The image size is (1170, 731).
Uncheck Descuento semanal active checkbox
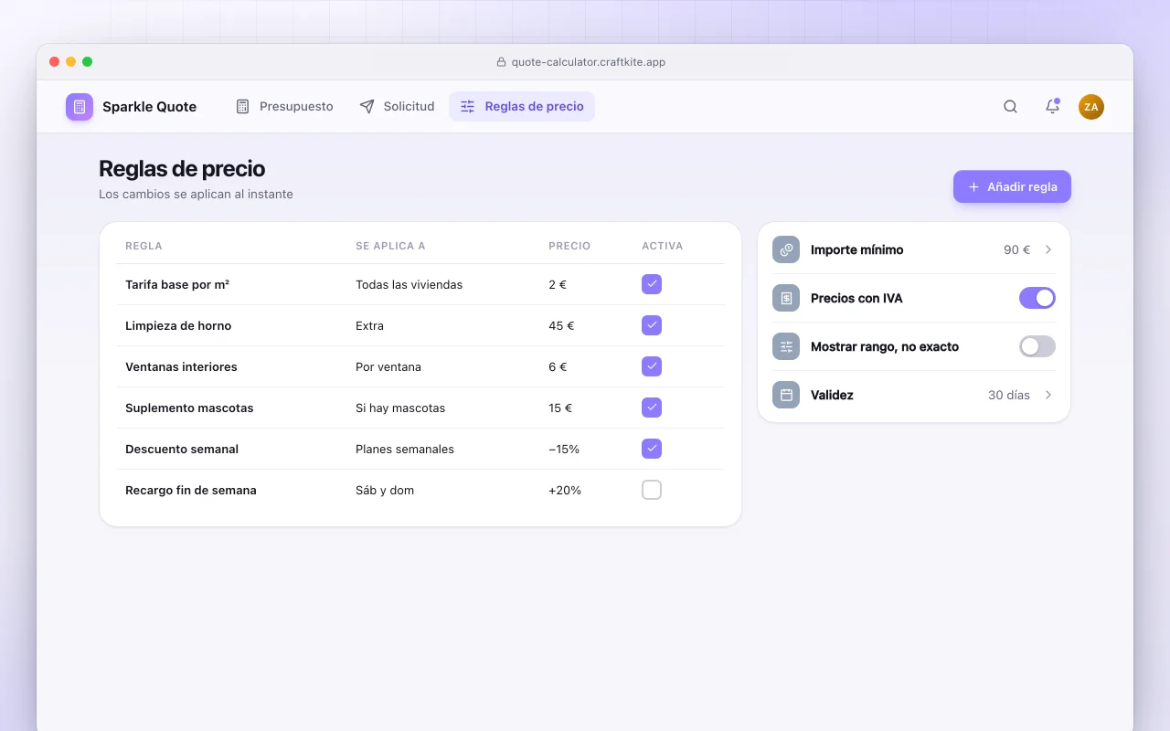point(652,449)
